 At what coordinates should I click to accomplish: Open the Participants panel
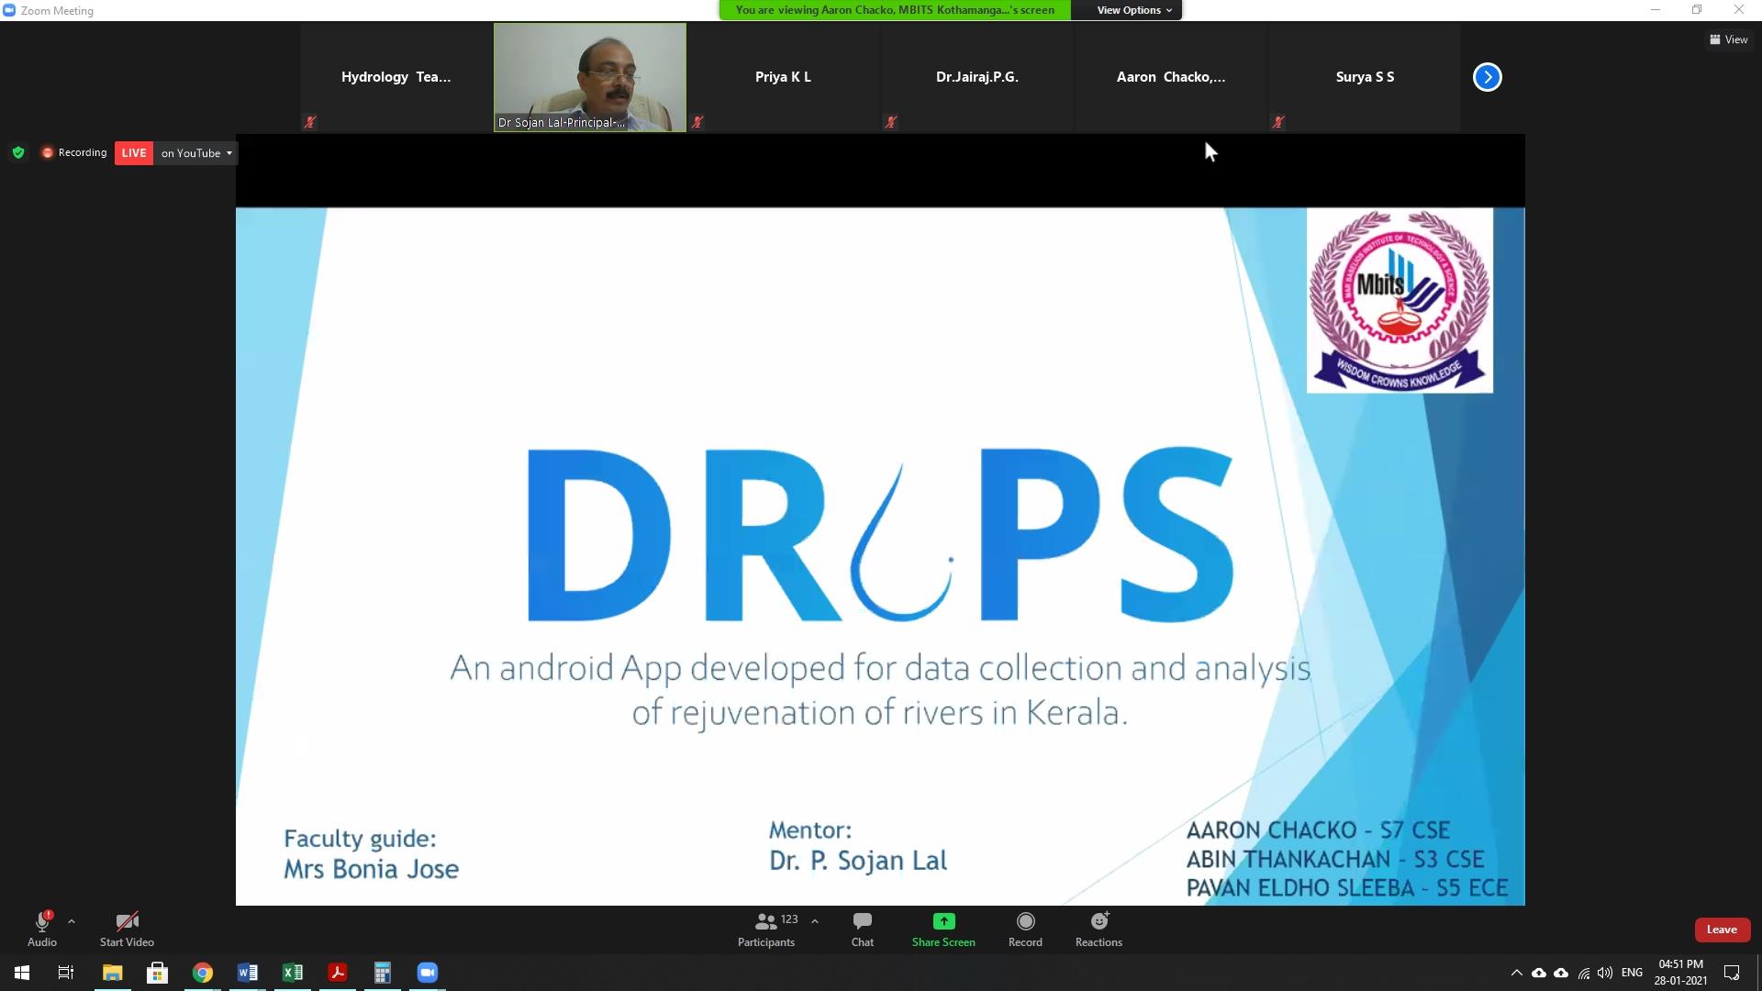766,929
